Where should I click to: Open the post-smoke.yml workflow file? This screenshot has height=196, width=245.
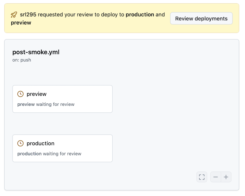[x=36, y=52]
